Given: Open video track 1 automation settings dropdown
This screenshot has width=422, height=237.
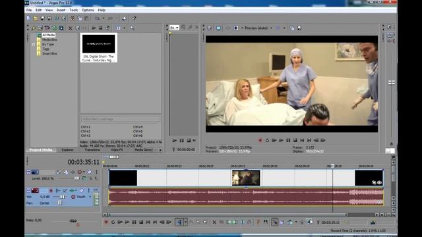Looking at the screenshot, I should [84, 172].
